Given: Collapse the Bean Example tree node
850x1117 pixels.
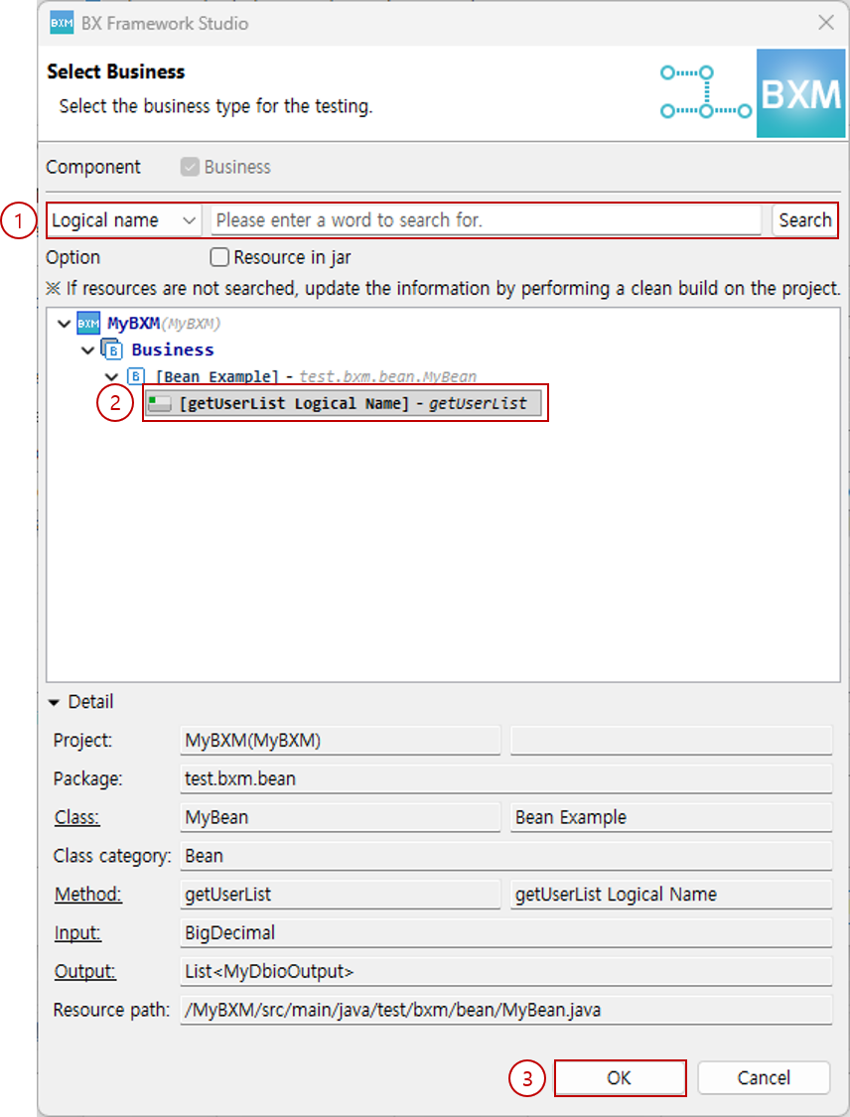Looking at the screenshot, I should coord(112,376).
